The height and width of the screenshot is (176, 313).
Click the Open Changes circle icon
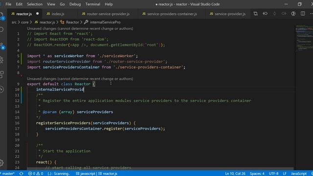click(274, 14)
